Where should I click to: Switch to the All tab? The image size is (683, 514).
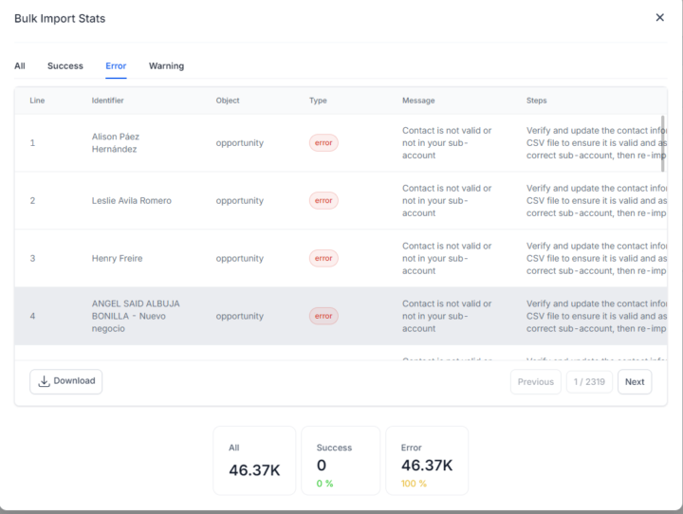[x=20, y=65]
